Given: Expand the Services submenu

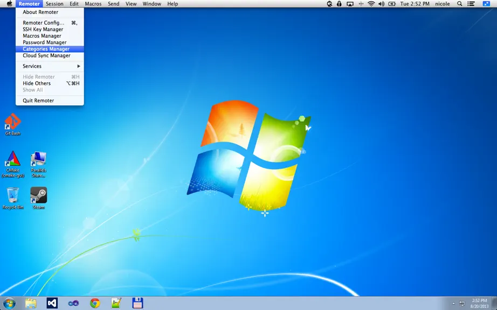Looking at the screenshot, I should (50, 66).
